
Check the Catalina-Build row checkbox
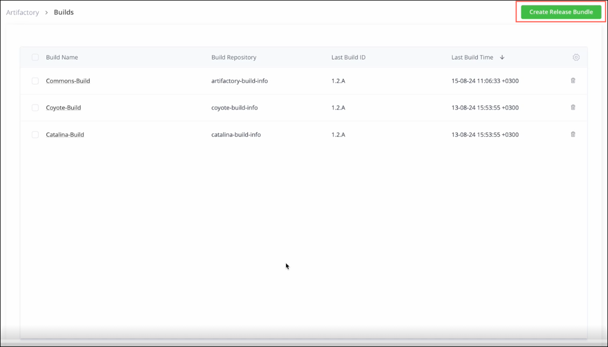(35, 134)
